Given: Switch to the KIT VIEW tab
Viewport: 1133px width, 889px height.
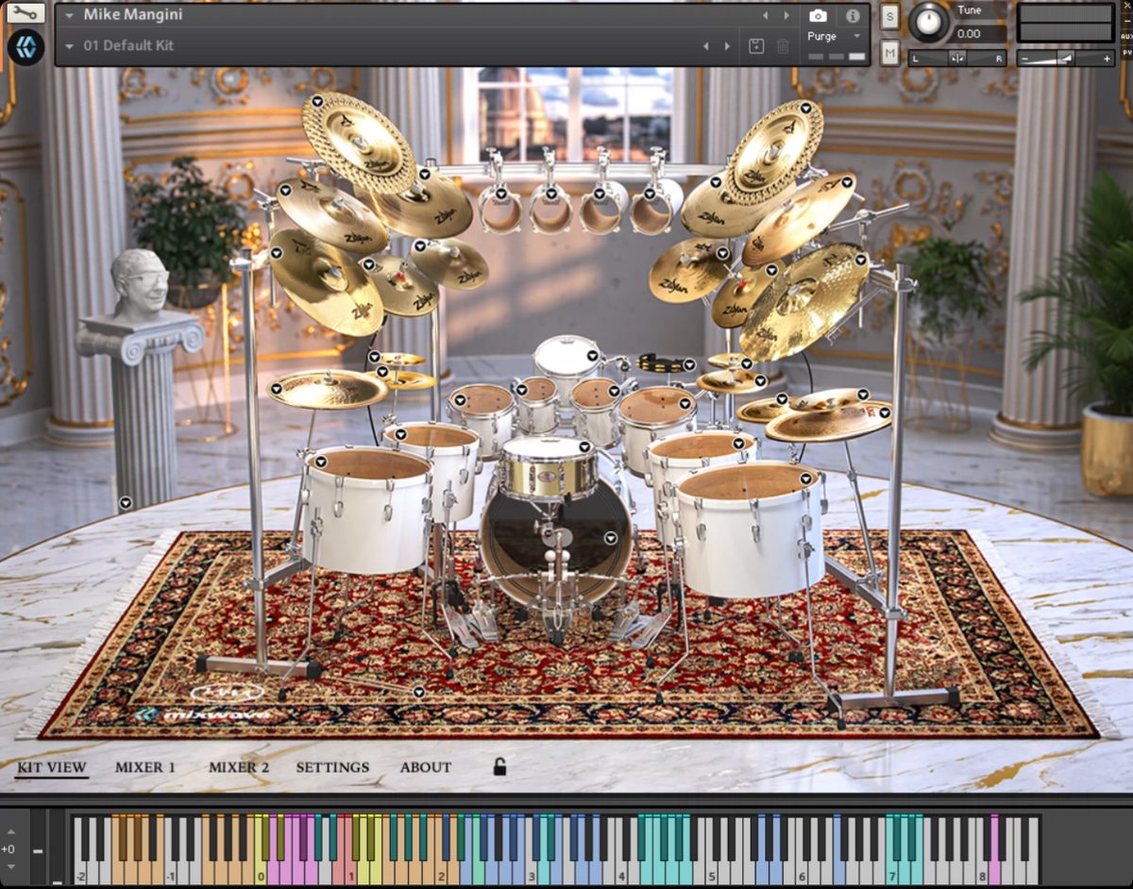Looking at the screenshot, I should (52, 767).
